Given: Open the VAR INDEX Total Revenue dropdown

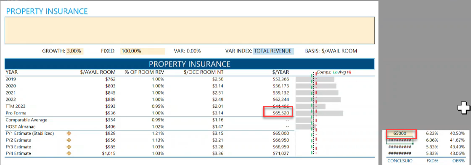Looking at the screenshot, I should pos(273,51).
